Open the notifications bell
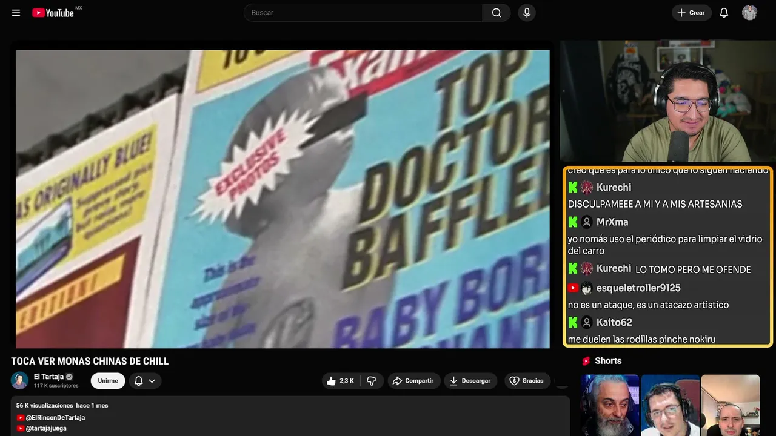 coord(724,13)
